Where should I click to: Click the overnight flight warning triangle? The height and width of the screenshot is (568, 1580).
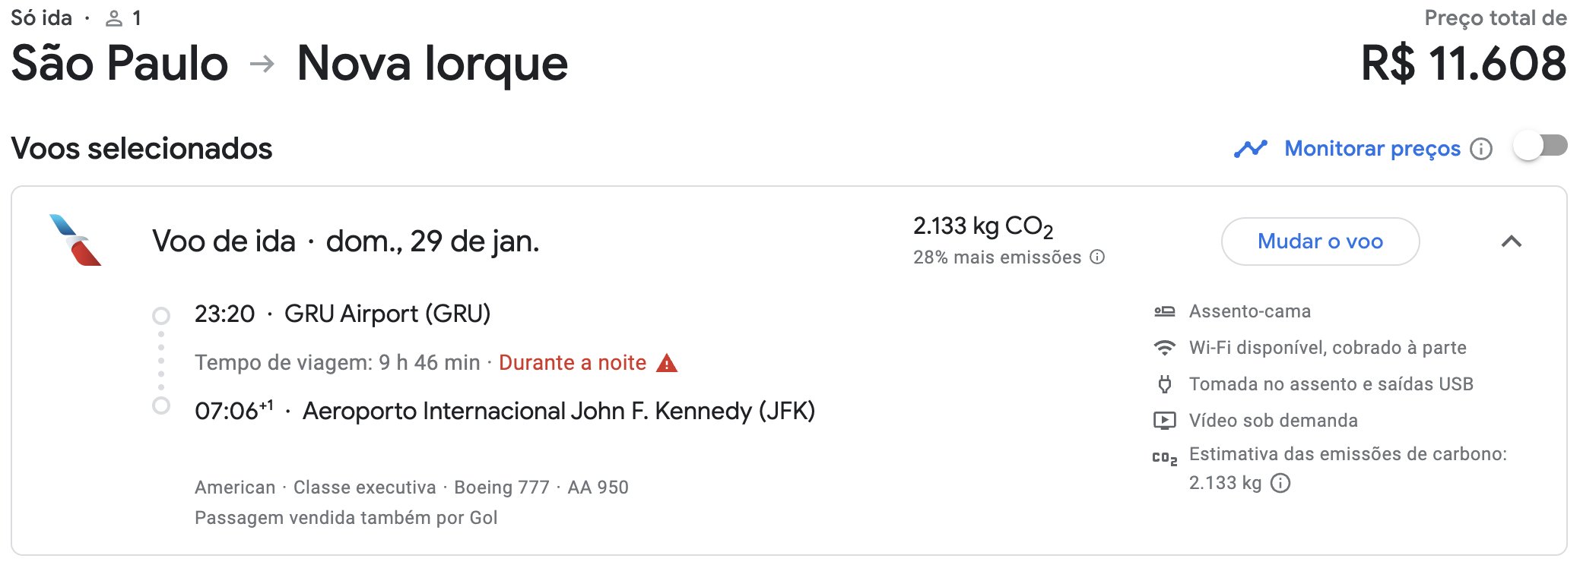point(667,363)
